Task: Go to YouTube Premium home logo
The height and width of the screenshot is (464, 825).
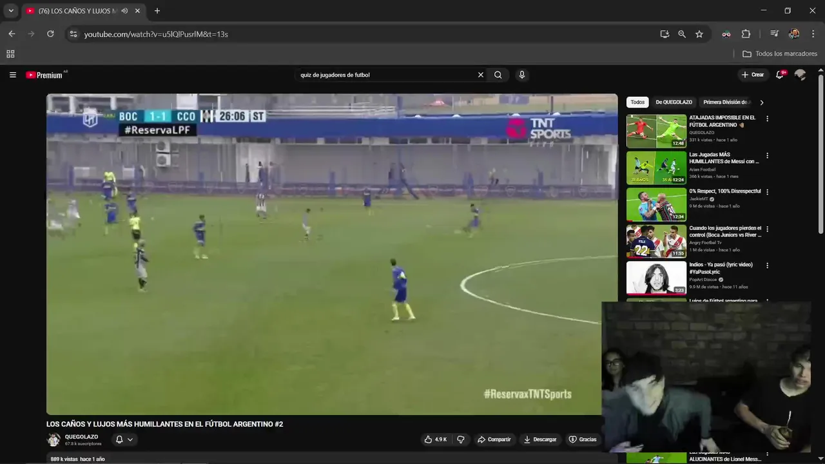Action: tap(45, 75)
